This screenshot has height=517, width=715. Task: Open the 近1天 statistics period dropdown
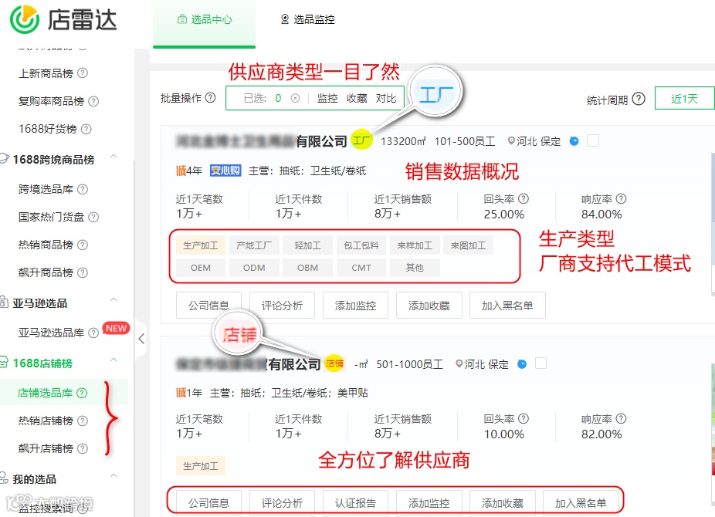(684, 99)
